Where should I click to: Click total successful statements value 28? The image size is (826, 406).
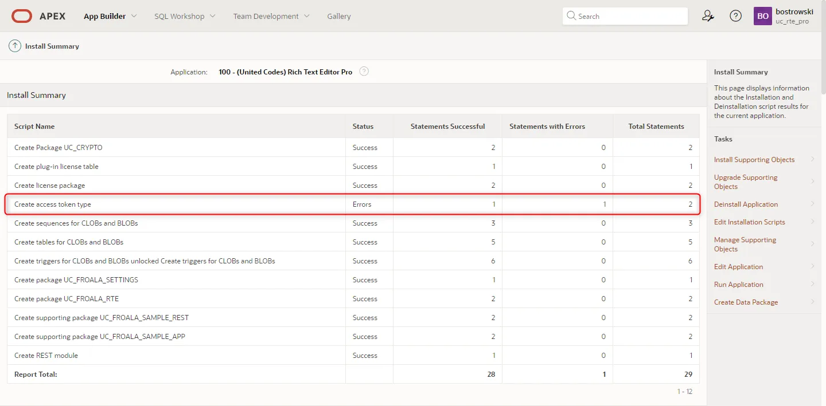coord(490,375)
